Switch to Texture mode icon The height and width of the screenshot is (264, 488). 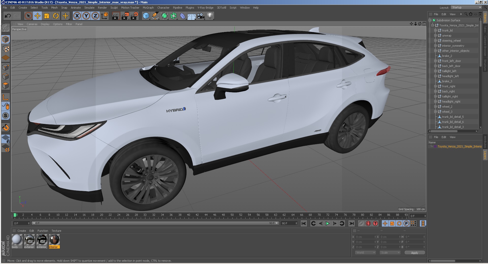(6, 48)
